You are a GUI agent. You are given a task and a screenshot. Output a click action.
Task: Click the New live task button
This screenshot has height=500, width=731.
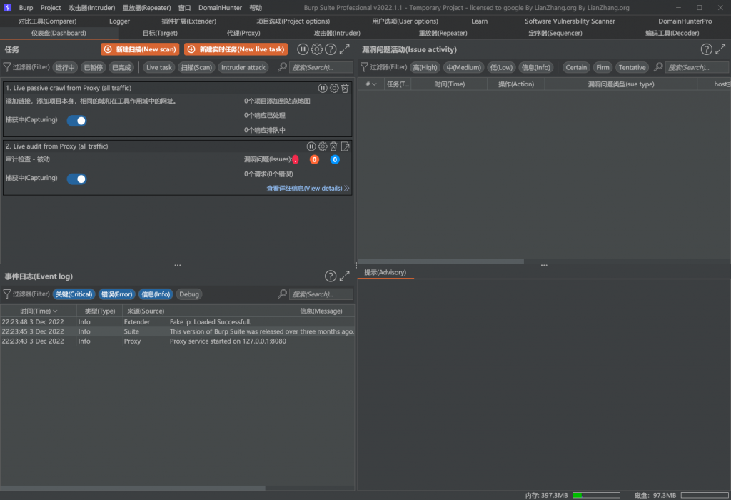(236, 49)
